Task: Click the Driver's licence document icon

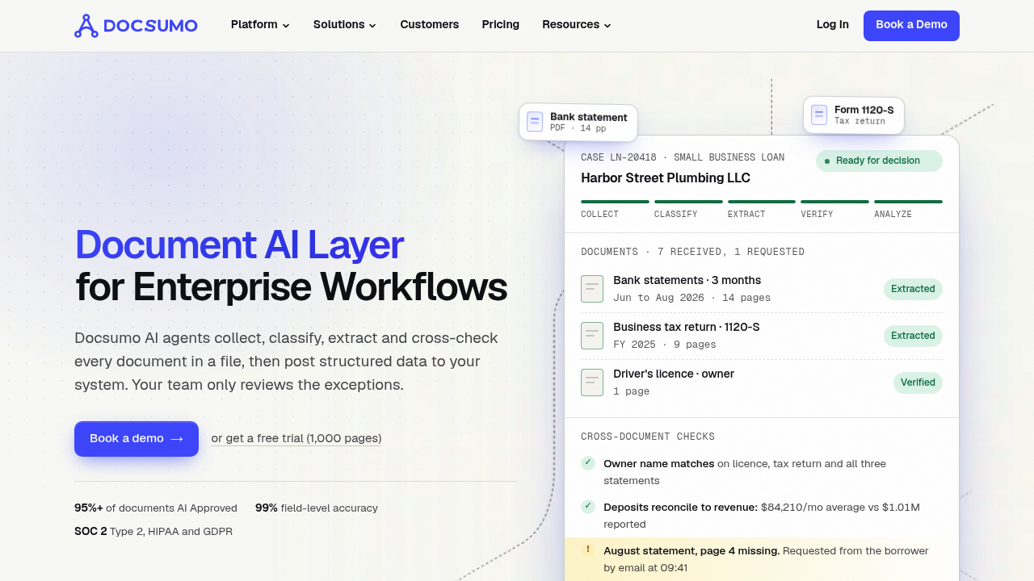Action: (x=592, y=382)
